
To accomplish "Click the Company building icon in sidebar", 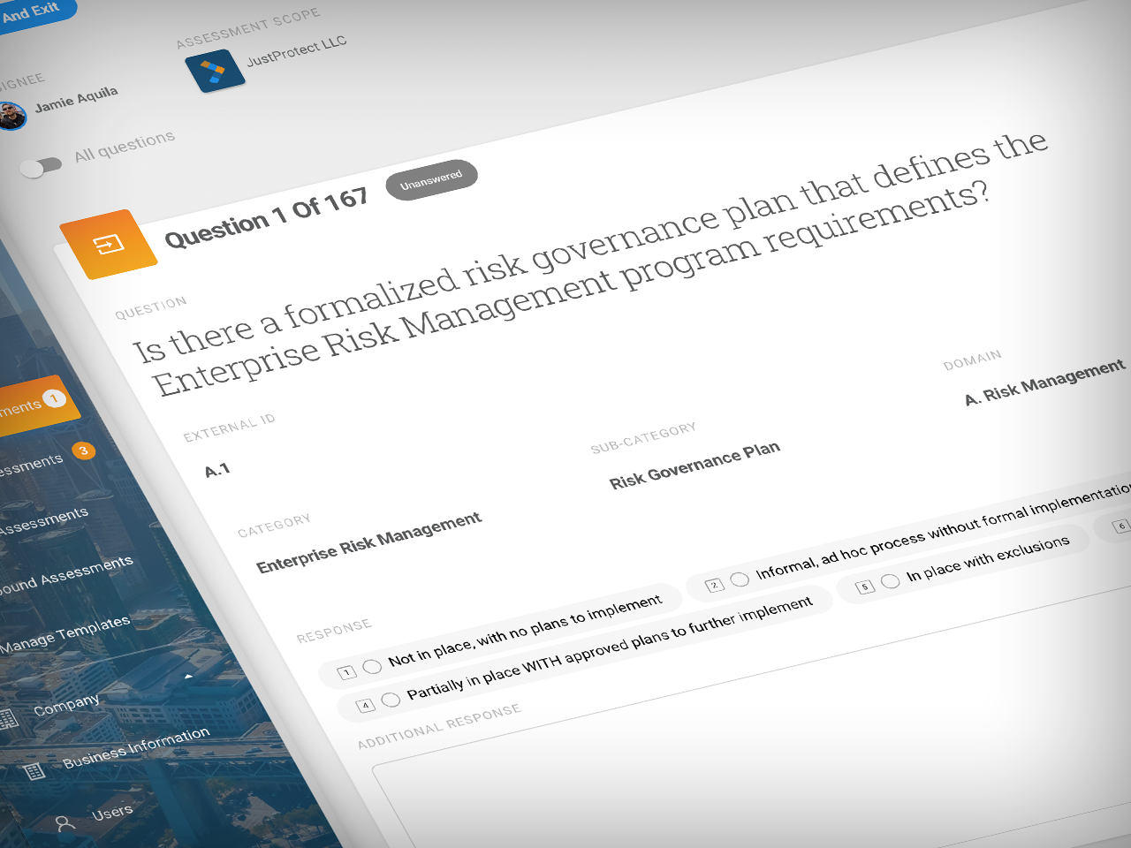I will [8, 719].
